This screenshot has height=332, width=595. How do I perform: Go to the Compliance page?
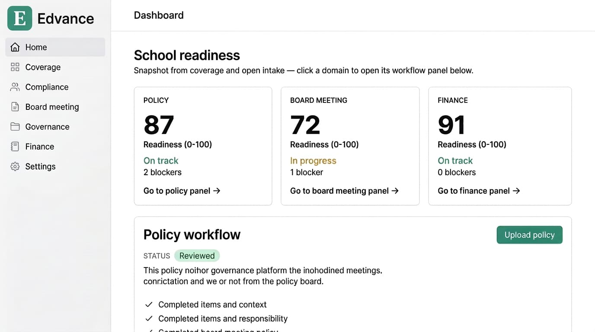[x=55, y=87]
